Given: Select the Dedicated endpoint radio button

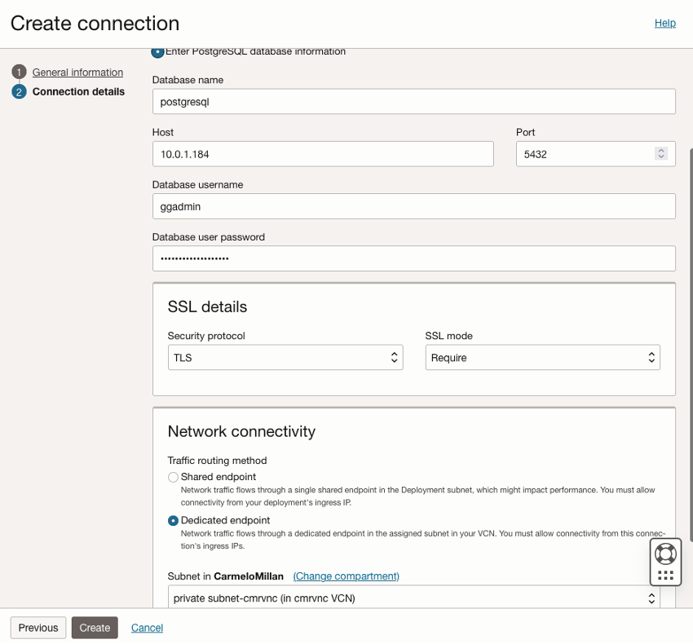Looking at the screenshot, I should tap(173, 520).
